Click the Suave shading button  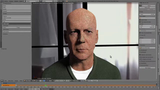(9, 27)
